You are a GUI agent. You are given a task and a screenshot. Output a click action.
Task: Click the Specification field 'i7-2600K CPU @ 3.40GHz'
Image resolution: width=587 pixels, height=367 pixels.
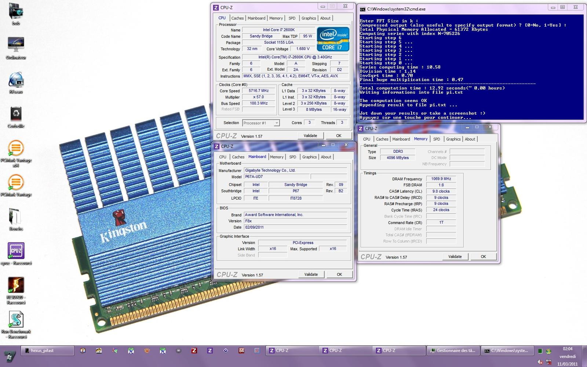pyautogui.click(x=295, y=57)
